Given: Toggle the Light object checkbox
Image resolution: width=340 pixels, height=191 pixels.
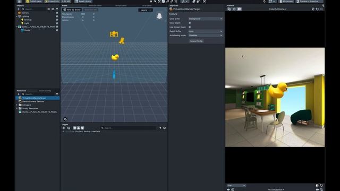Looking at the screenshot, I should [x=57, y=23].
